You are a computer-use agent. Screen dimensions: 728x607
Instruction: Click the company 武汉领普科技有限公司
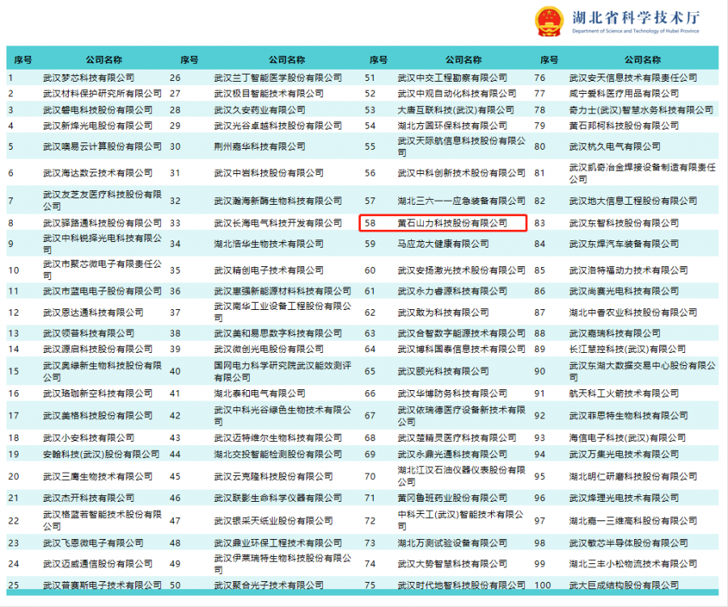(89, 333)
